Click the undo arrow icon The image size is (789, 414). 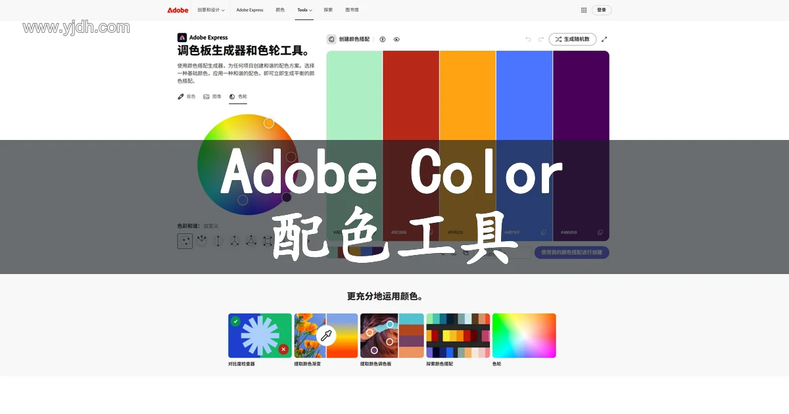(528, 39)
